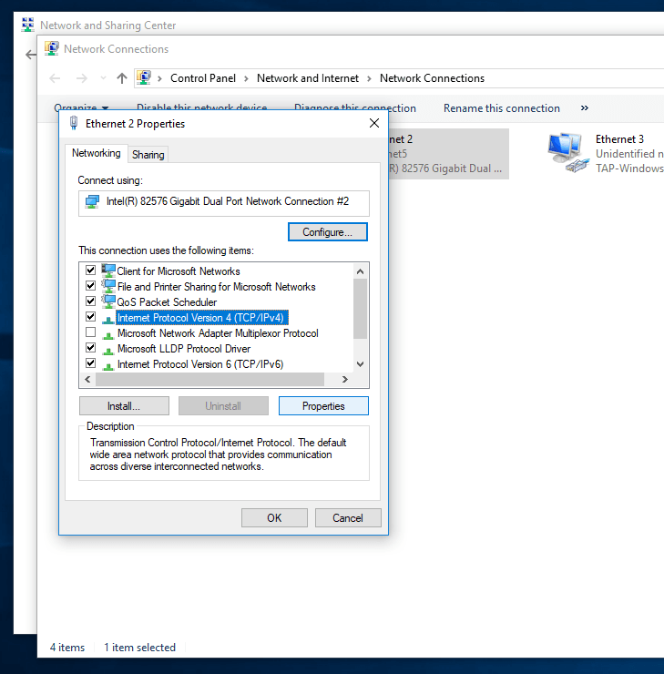The width and height of the screenshot is (664, 674).
Task: Click the Client for Microsoft Networks icon
Action: point(108,271)
